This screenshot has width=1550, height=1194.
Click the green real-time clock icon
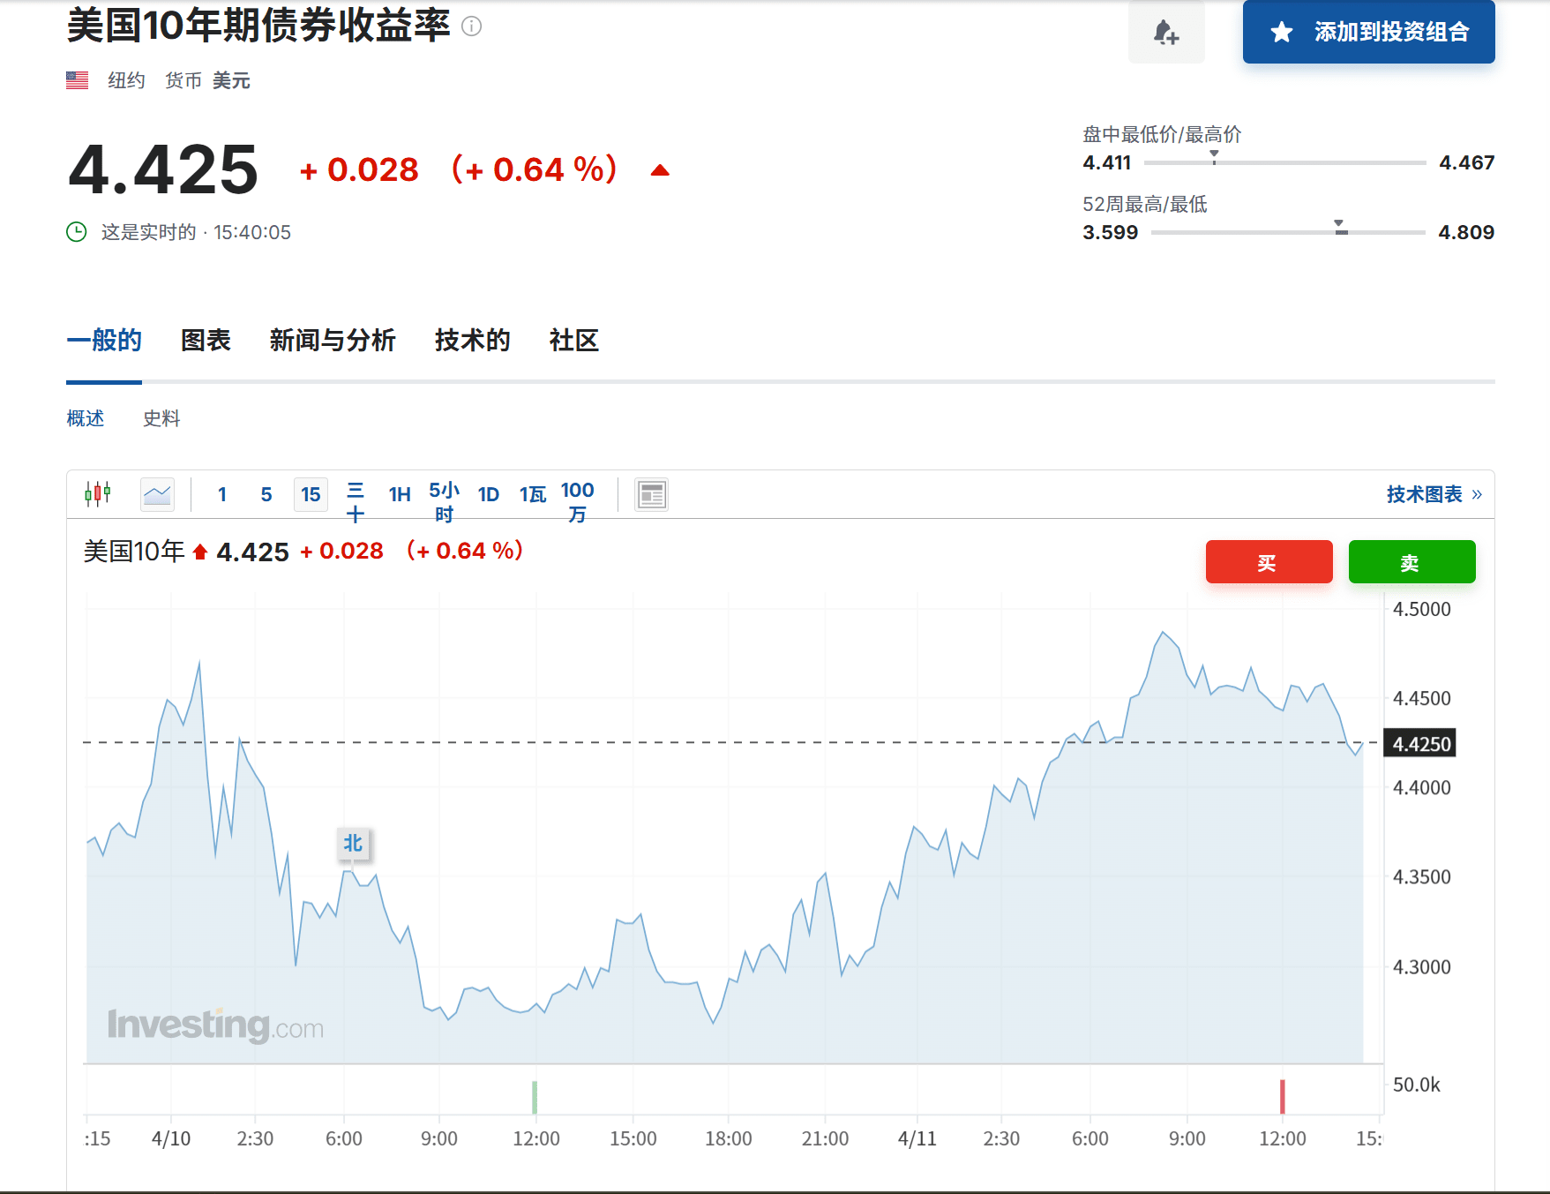tap(77, 232)
